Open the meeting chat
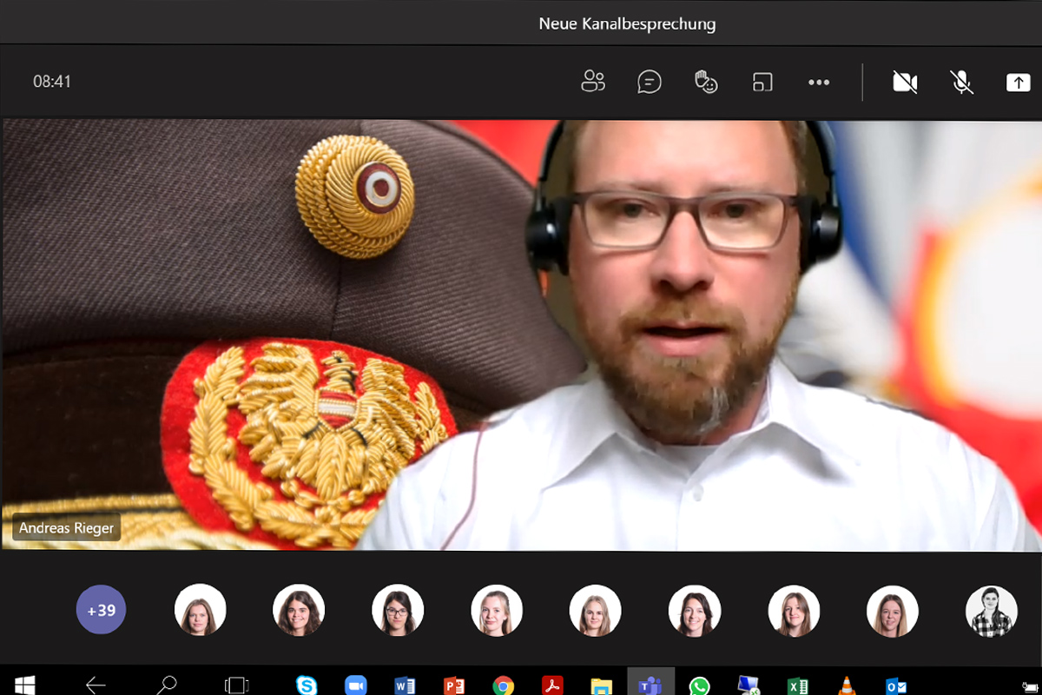1042x695 pixels. (x=649, y=82)
